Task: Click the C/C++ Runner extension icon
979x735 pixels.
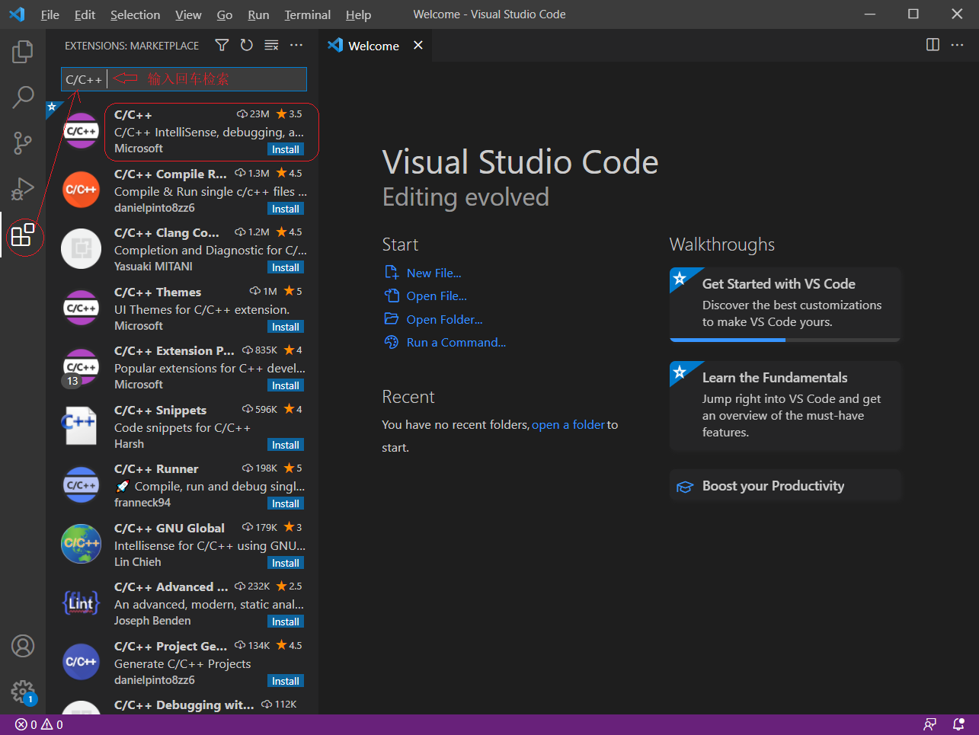Action: [81, 485]
